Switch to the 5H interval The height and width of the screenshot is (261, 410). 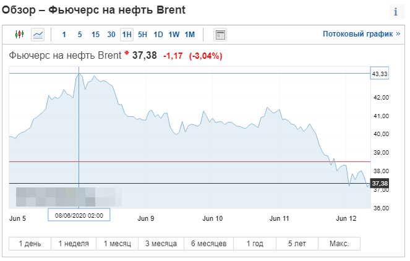142,35
